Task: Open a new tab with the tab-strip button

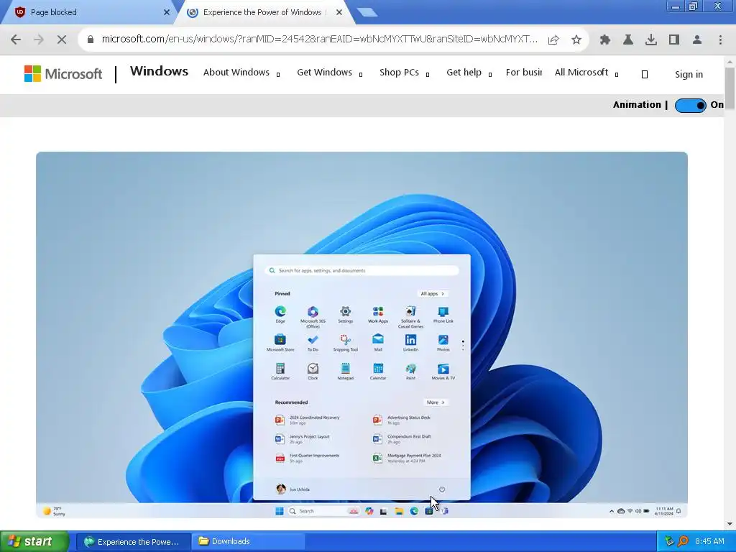Action: pos(367,12)
